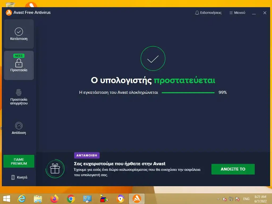This screenshot has width=272, height=204.
Task: Open the Μενού hamburger menu
Action: [x=237, y=13]
